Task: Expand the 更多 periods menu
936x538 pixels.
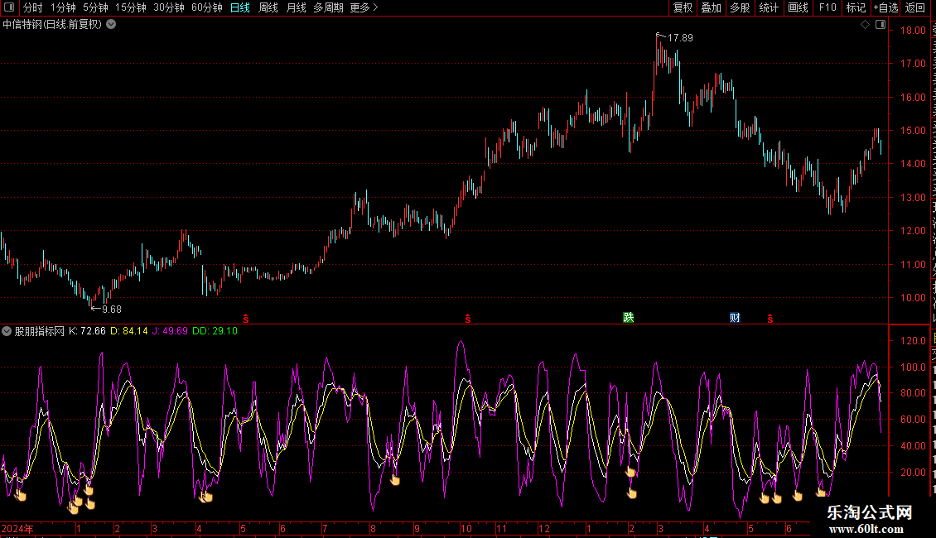Action: 364,7
